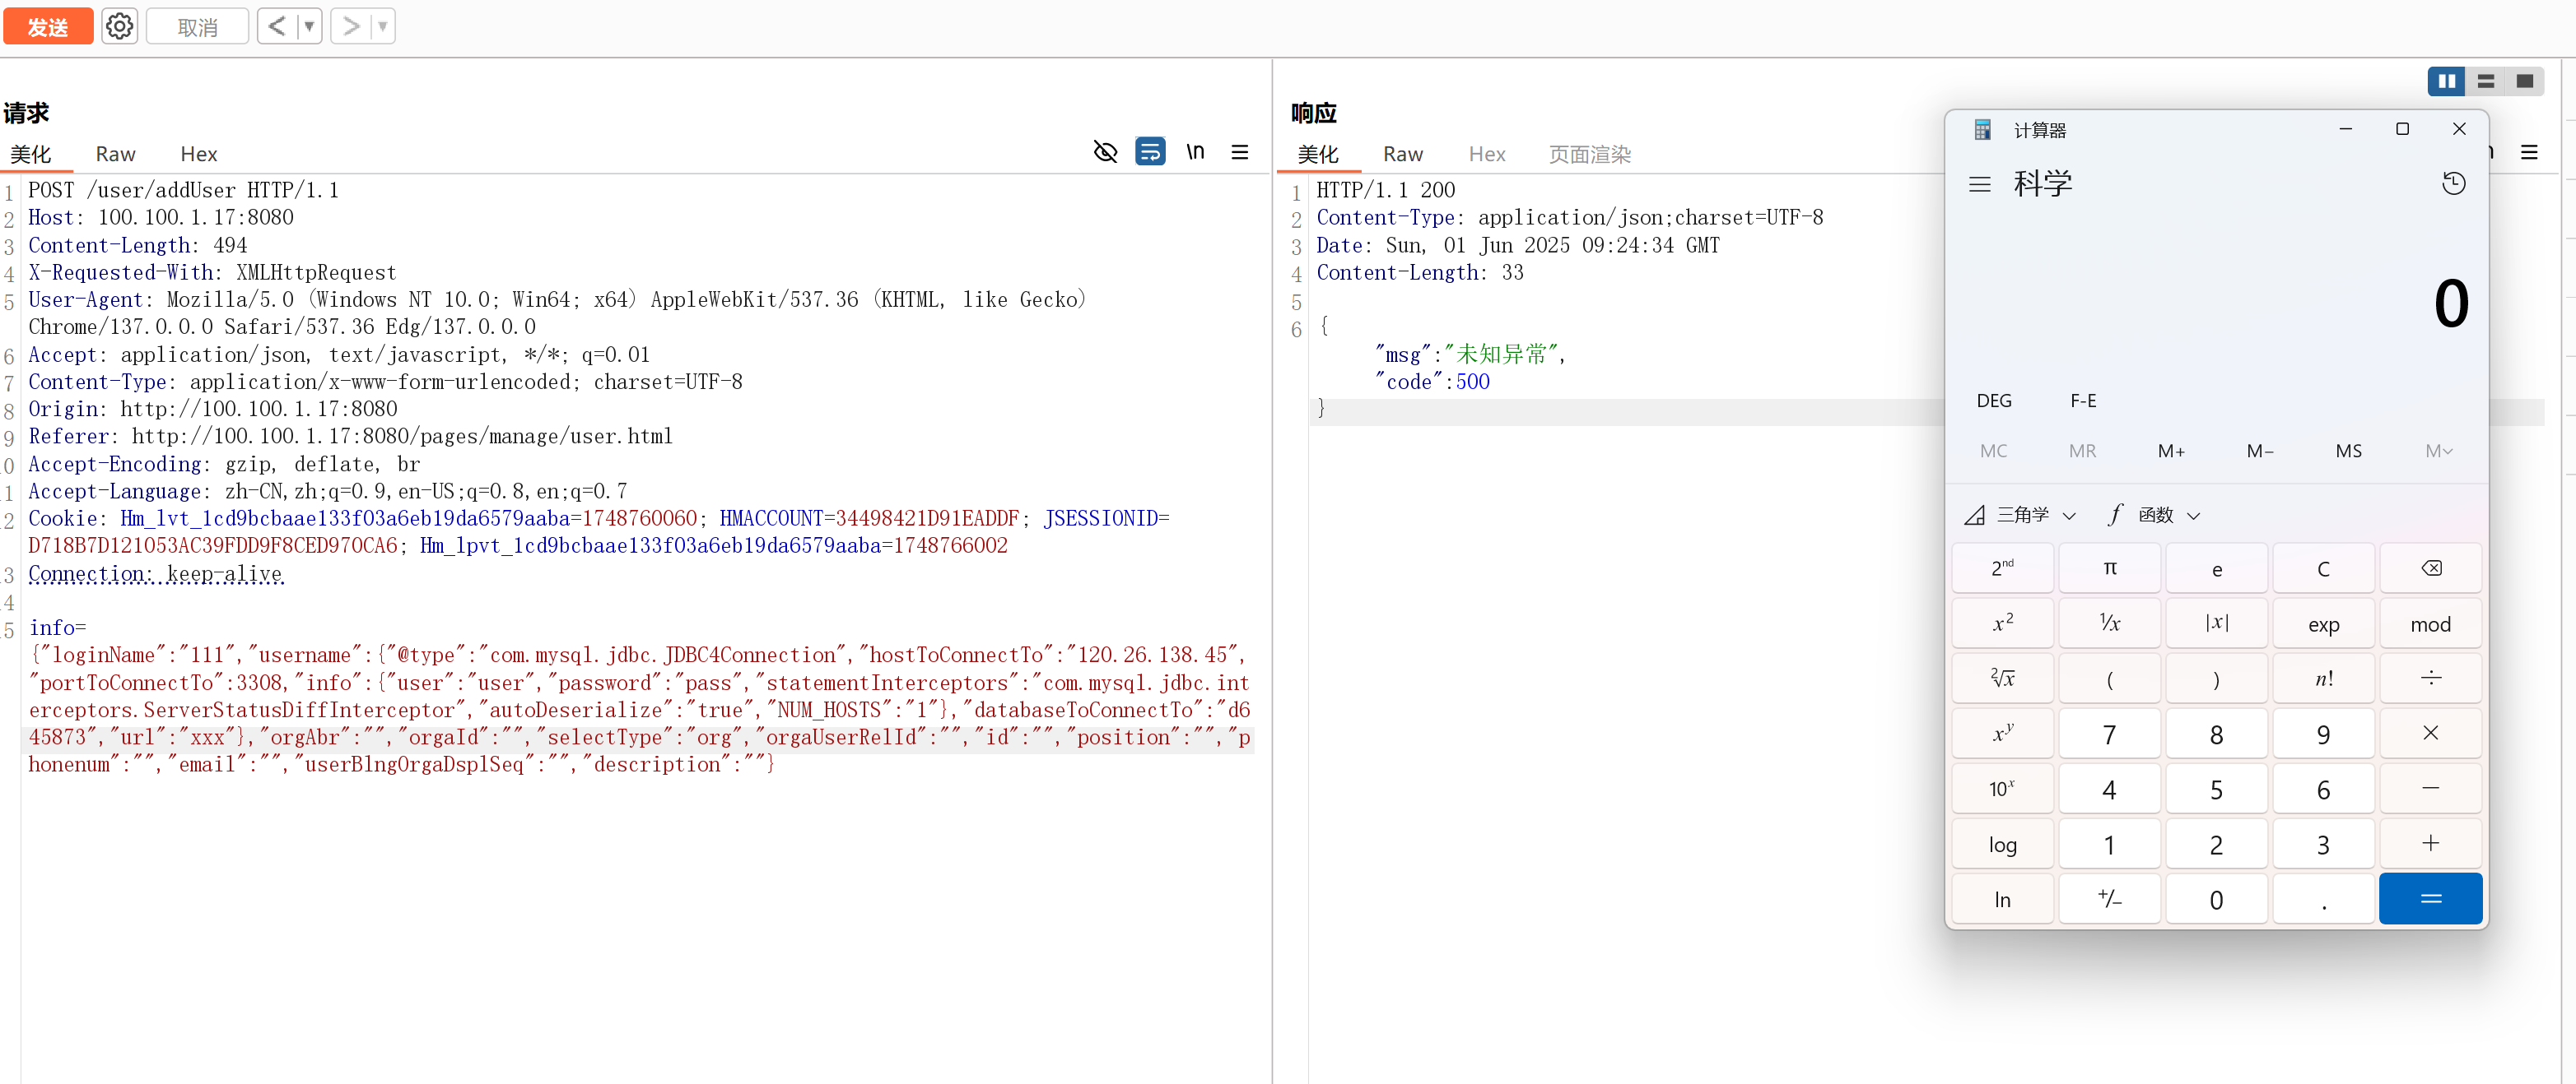
Task: Click the multiplication operator key
Action: pyautogui.click(x=2430, y=734)
